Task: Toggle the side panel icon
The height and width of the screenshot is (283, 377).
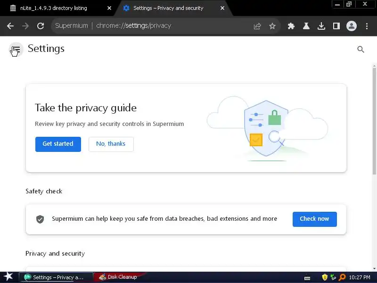Action: (336, 26)
